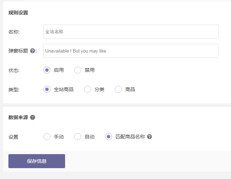
Task: Click the 设置 row label
Action: pos(13,137)
